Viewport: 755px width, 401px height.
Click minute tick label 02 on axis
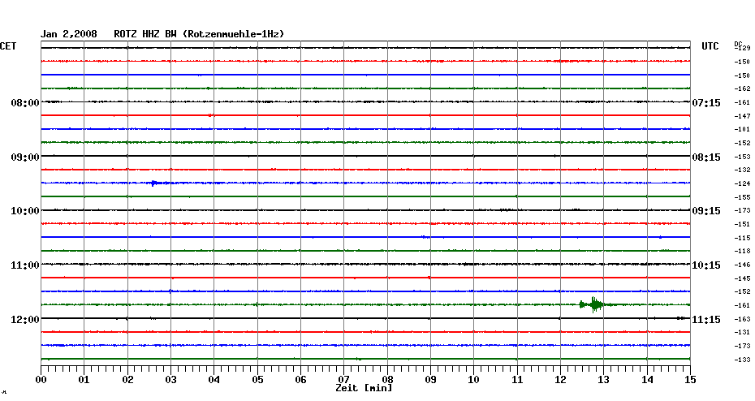point(127,379)
